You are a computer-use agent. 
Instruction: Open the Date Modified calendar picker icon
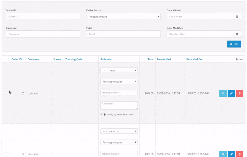pos(237,34)
